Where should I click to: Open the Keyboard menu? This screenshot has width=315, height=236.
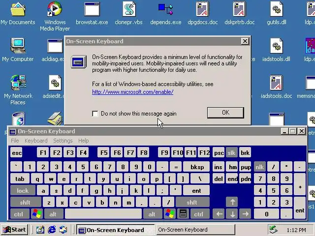point(36,141)
